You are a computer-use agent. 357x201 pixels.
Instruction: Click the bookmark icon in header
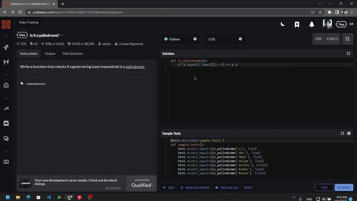tap(297, 25)
